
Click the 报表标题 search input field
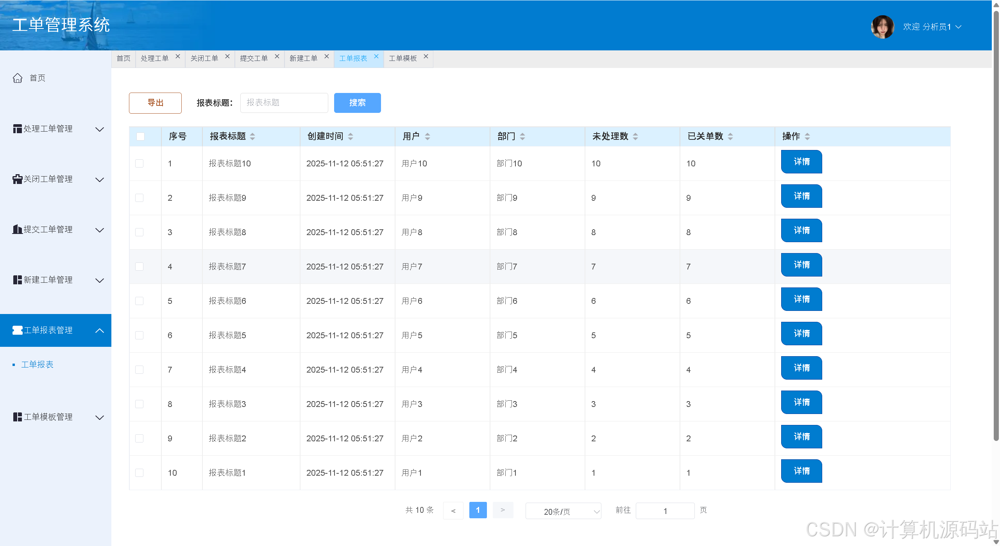(284, 103)
